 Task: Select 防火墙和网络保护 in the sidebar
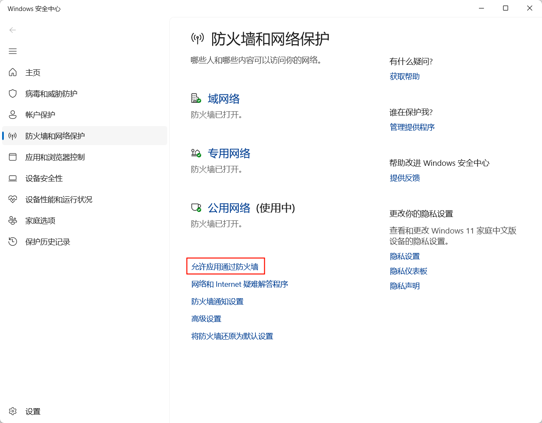click(55, 136)
